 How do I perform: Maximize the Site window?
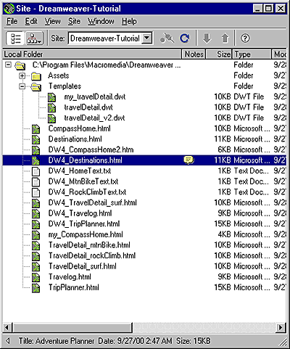click(x=268, y=9)
